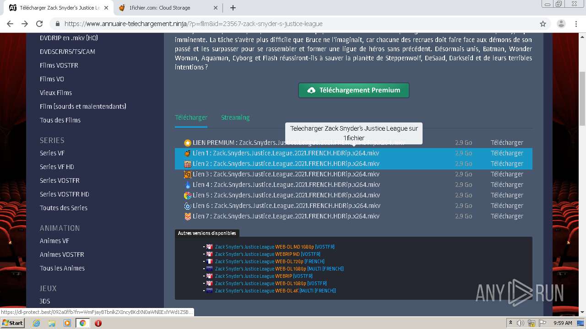Click the Lien 2 host icon
586x329 pixels.
click(x=187, y=164)
